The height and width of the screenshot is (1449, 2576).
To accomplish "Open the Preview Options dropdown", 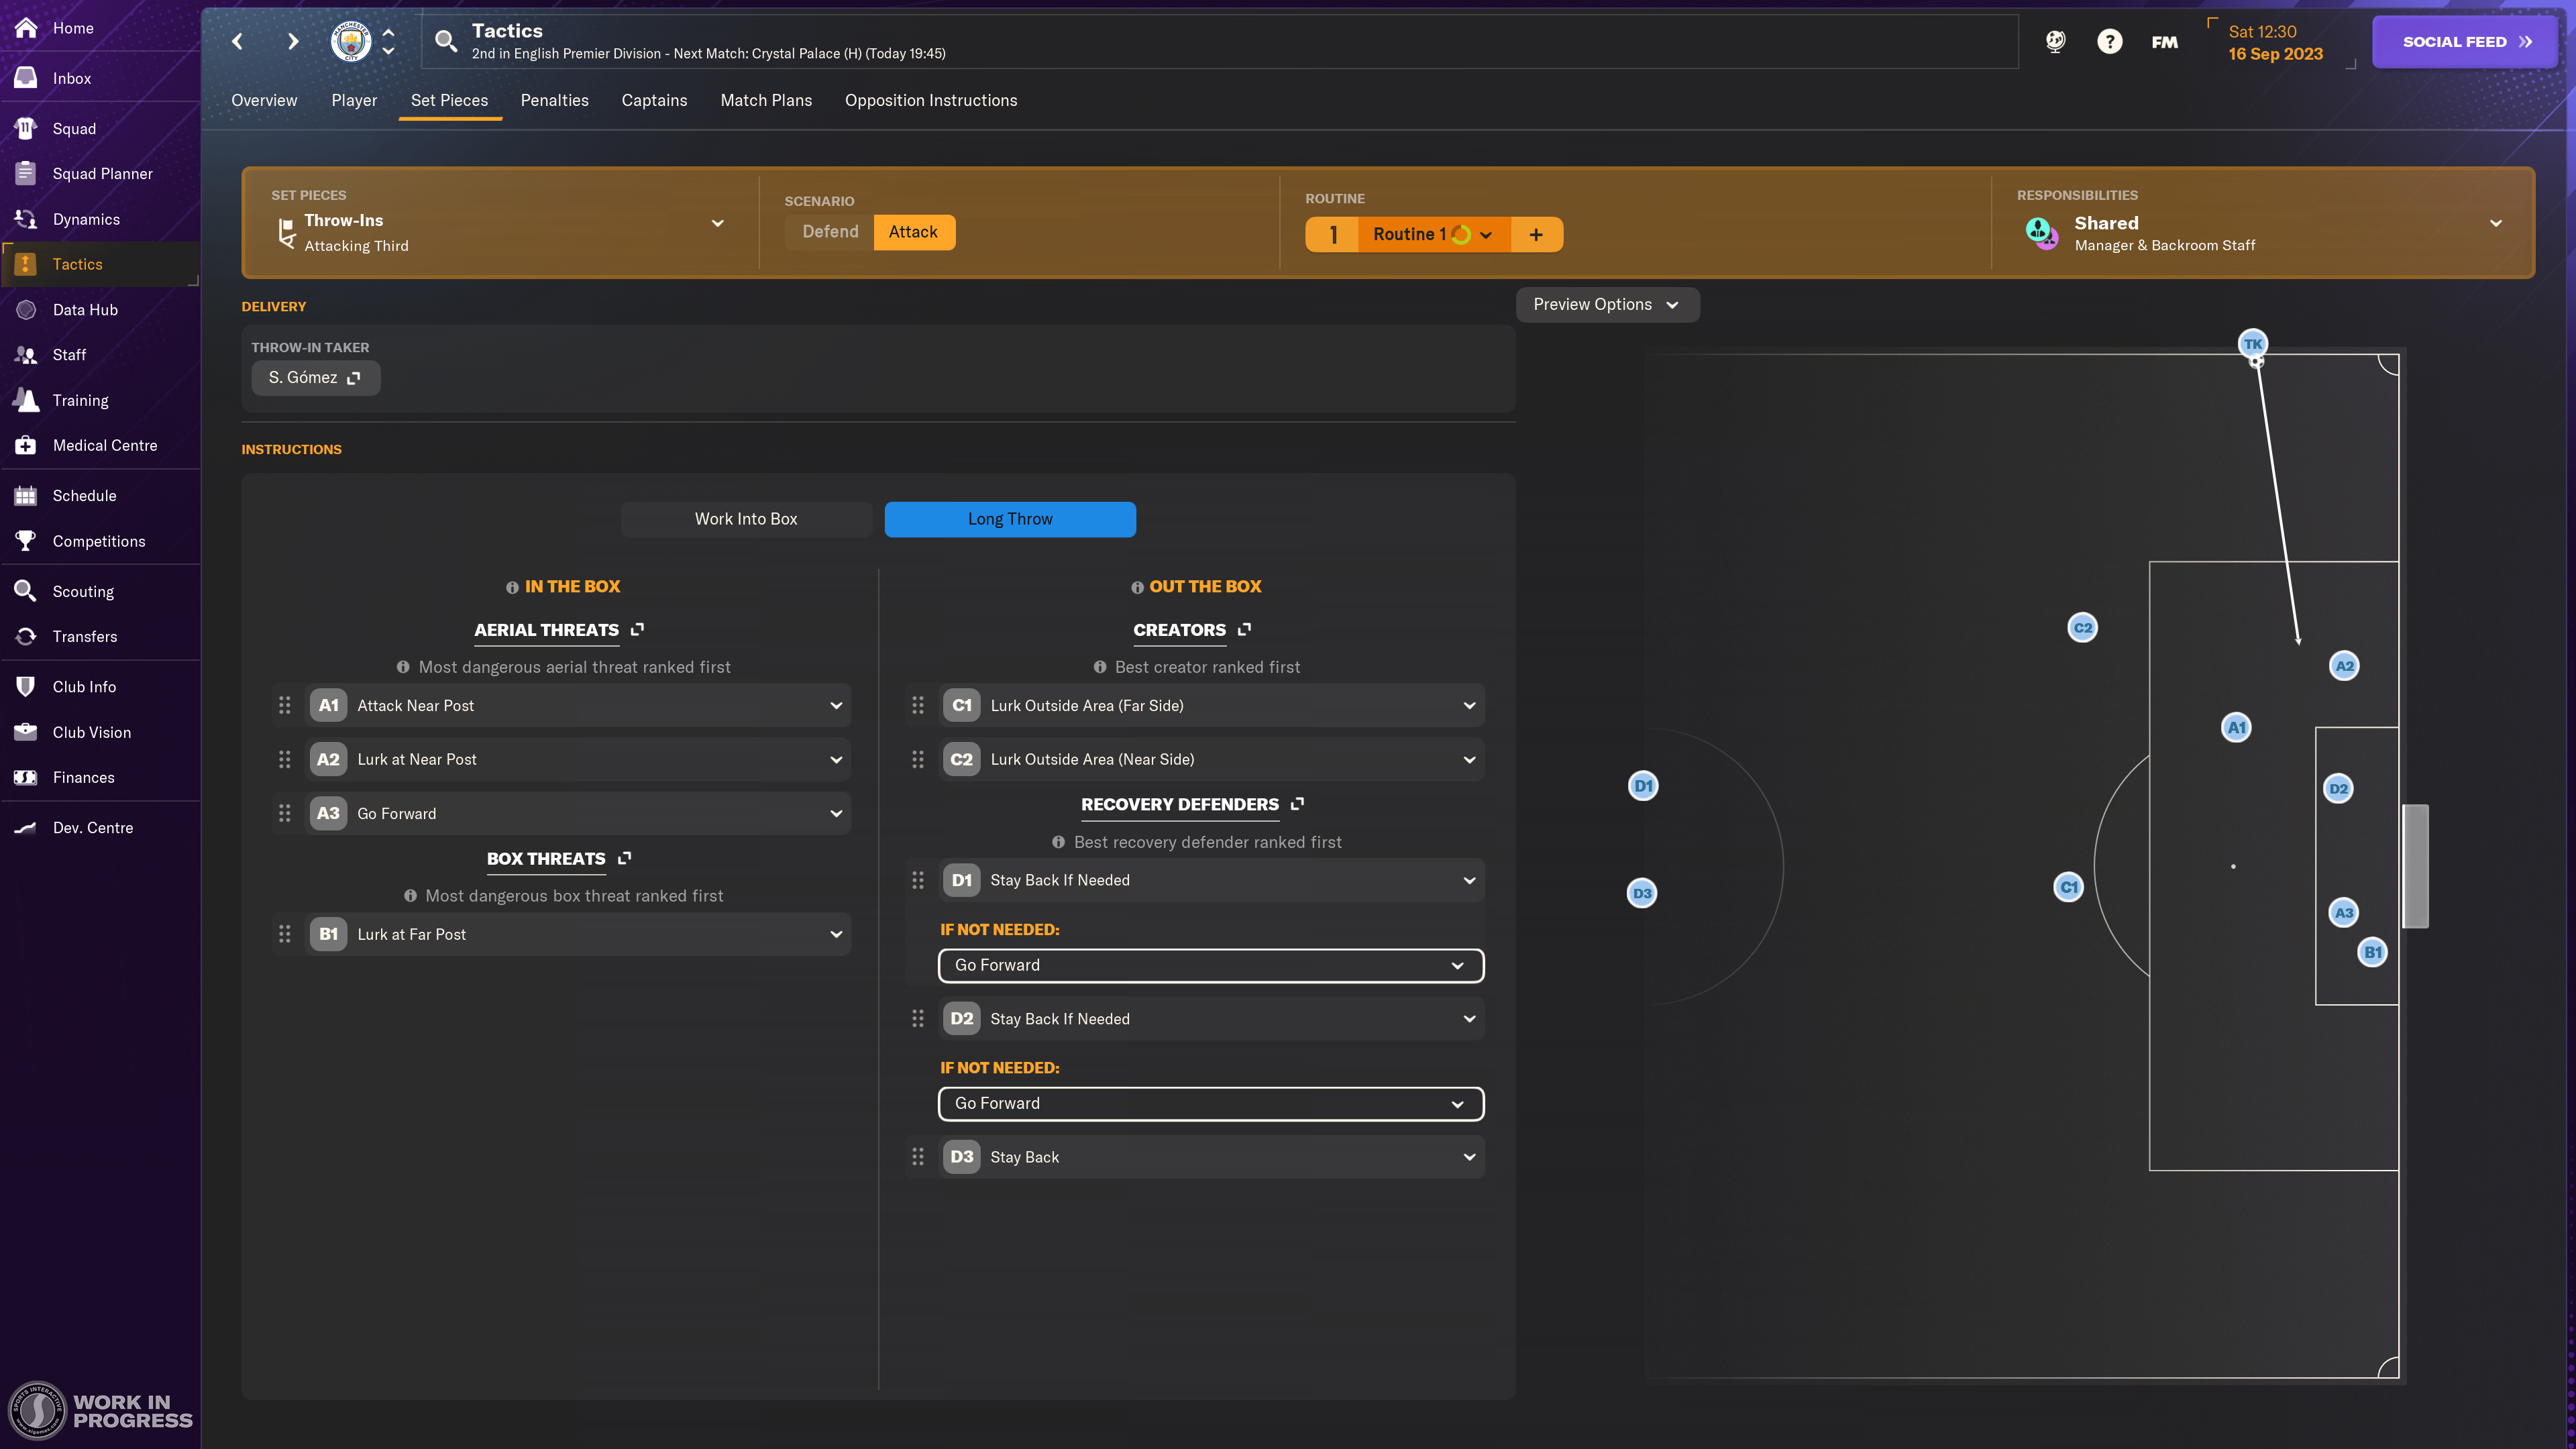I will click(x=1606, y=304).
